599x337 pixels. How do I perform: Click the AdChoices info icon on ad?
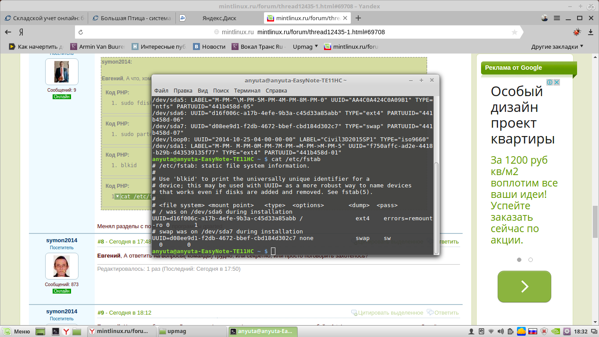coord(549,82)
